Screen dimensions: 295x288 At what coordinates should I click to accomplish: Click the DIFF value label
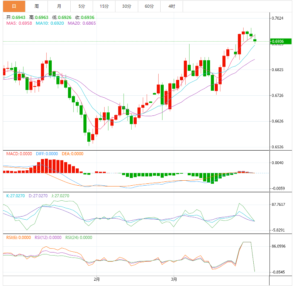click(x=47, y=154)
